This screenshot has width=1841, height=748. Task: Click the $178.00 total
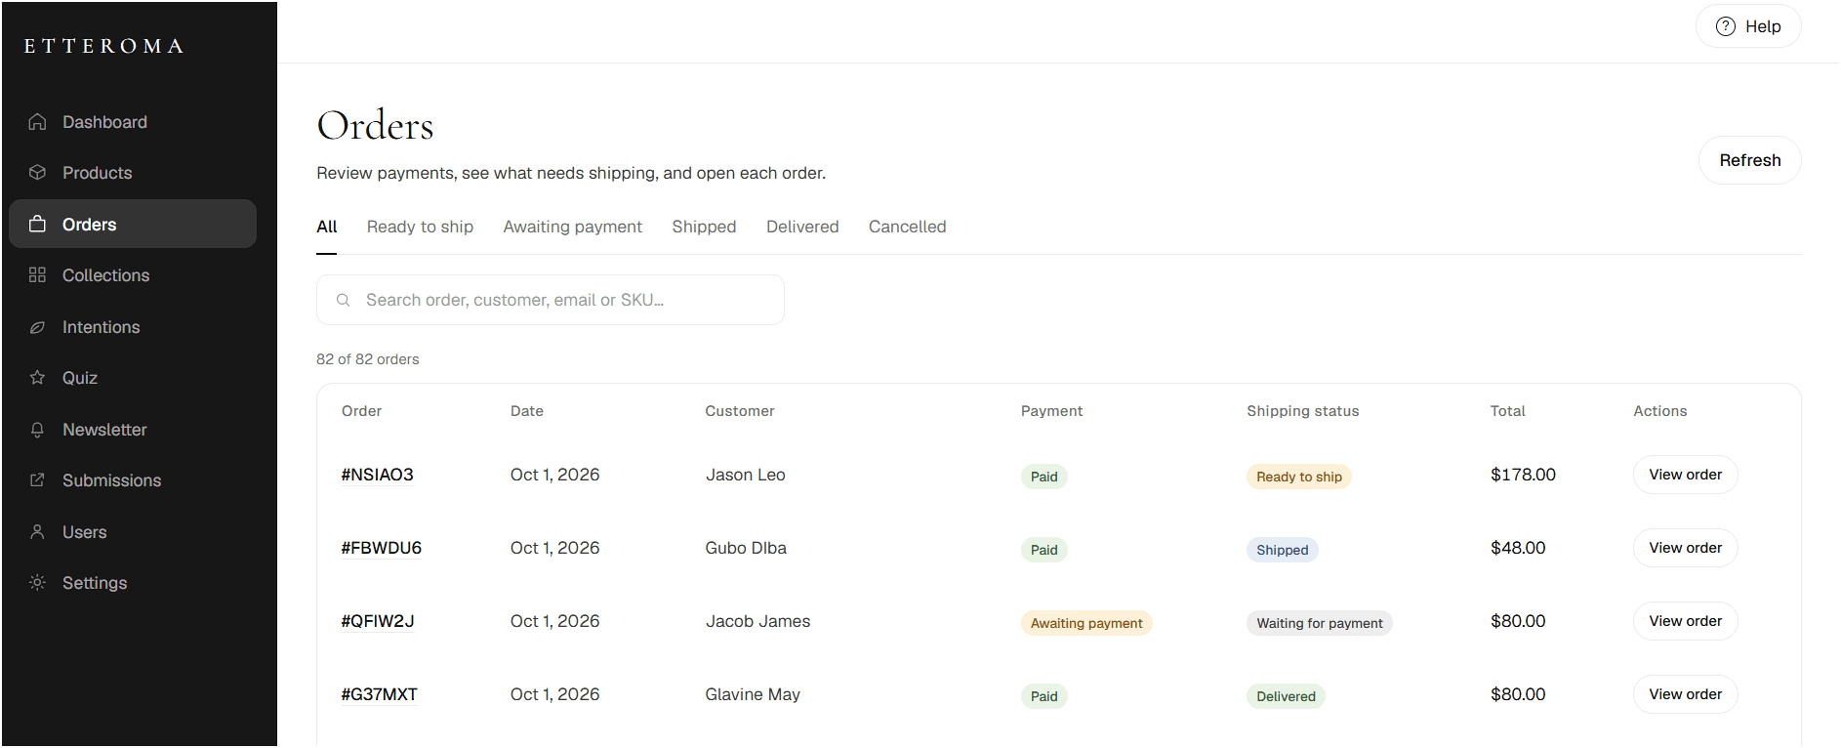click(1523, 475)
